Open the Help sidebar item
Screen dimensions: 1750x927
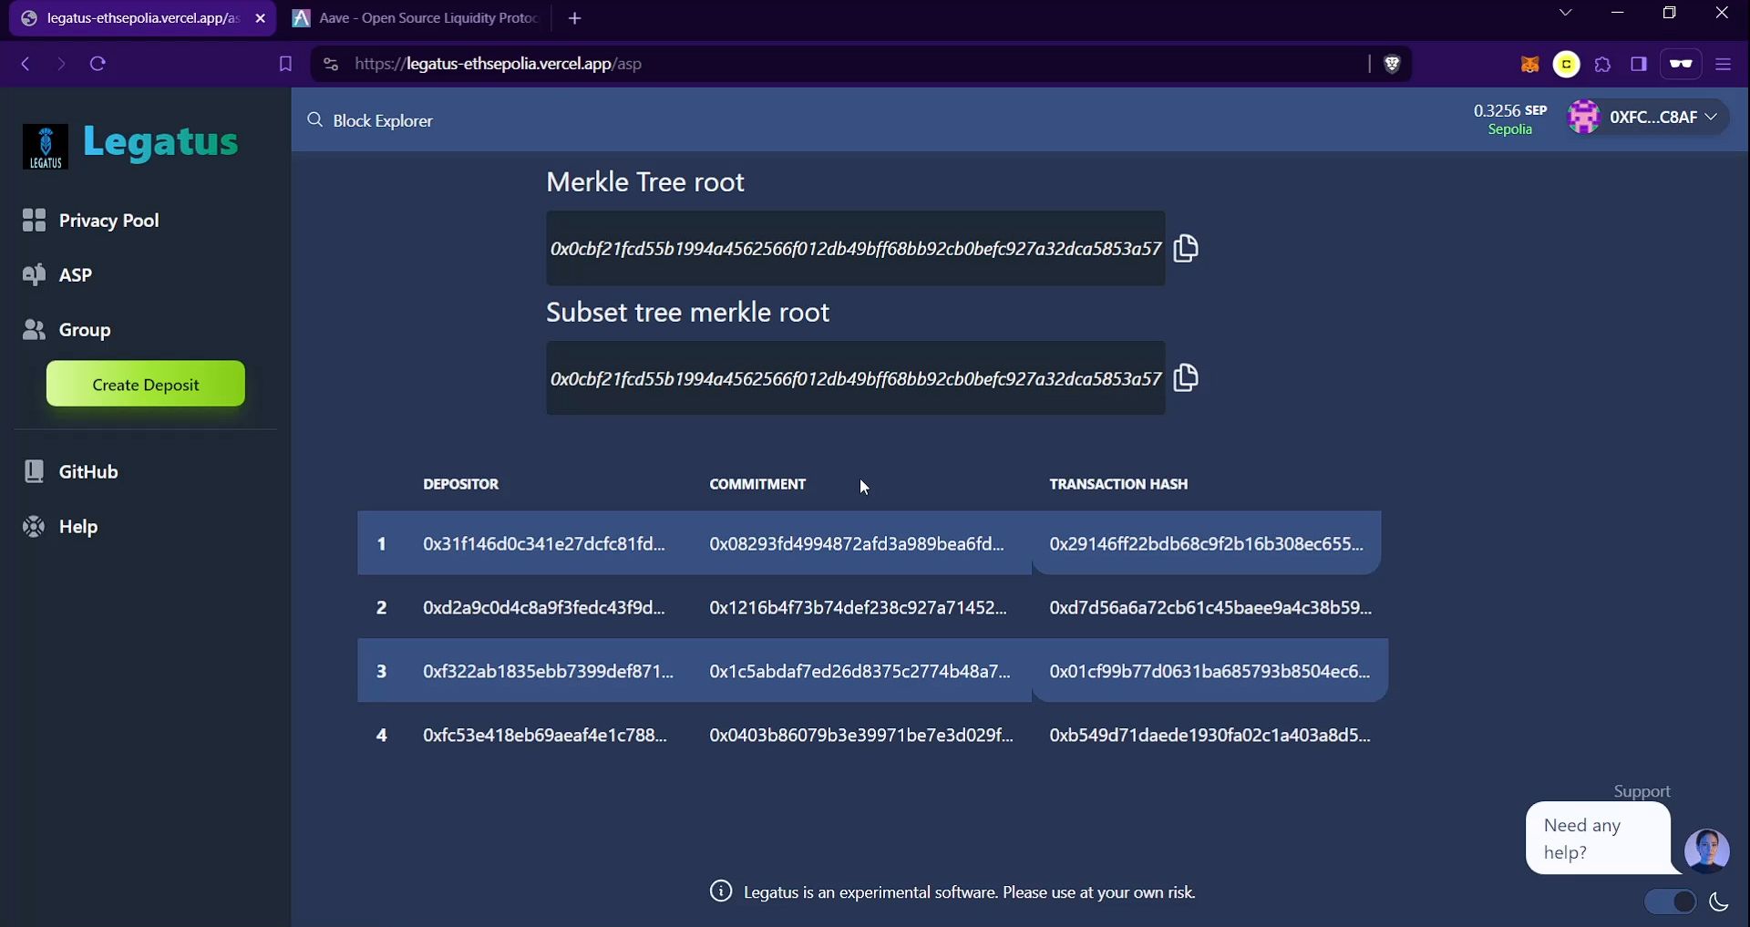click(x=60, y=526)
